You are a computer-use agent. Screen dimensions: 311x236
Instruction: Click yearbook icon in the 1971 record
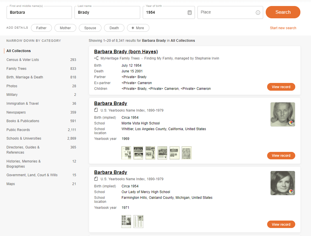coord(96,179)
